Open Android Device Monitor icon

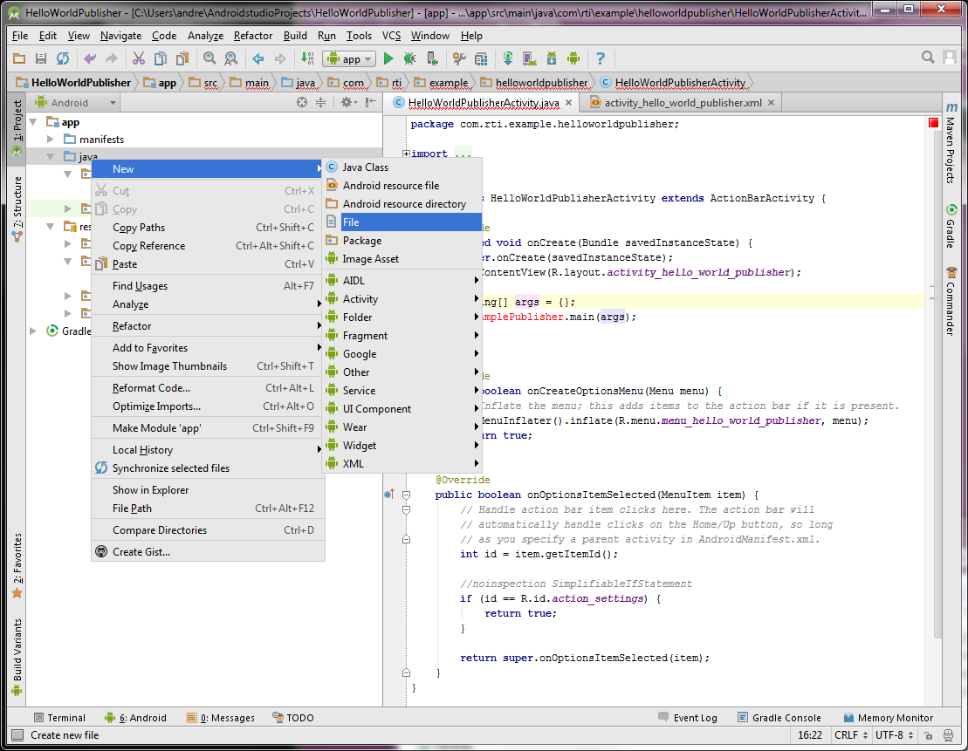(x=573, y=58)
